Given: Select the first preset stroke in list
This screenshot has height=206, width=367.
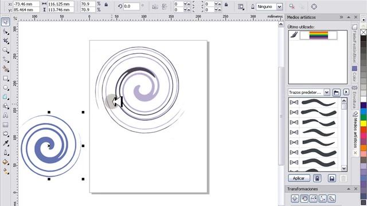Looking at the screenshot, I should pos(318,102).
